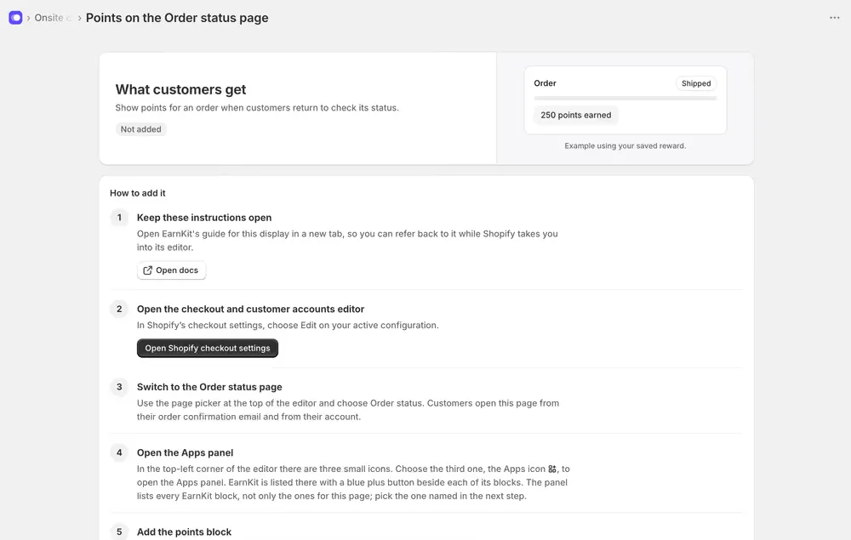Select the 'What customers get' heading

coord(180,89)
